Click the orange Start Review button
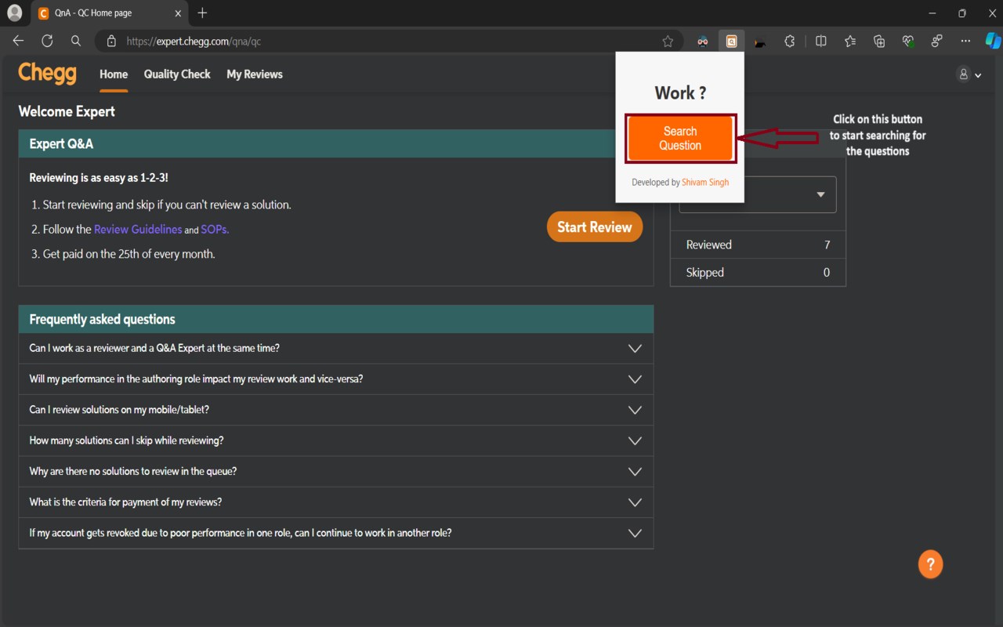The width and height of the screenshot is (1003, 627). (x=595, y=227)
